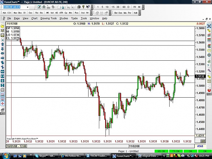Toggle the red crosshair cursor tool

click(x=2, y=104)
